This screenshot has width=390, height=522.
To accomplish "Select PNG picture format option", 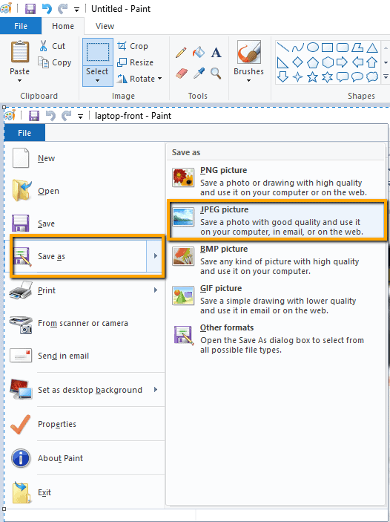I will click(276, 180).
